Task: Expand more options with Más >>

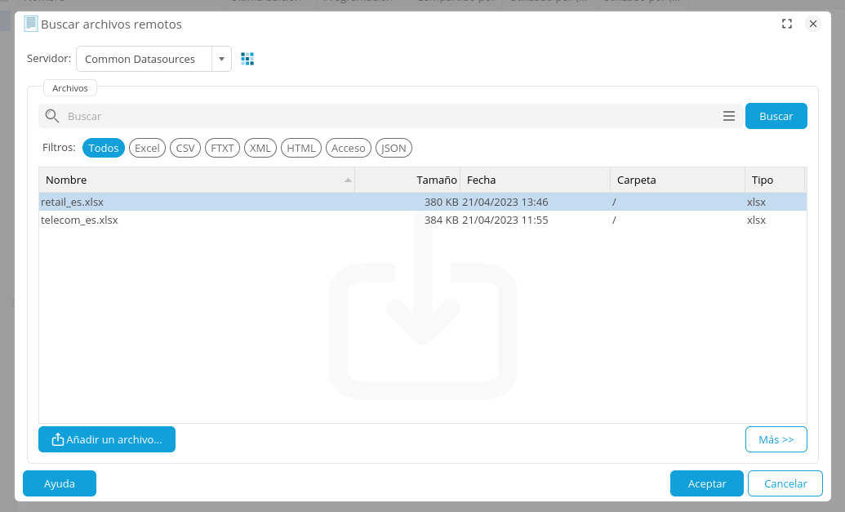Action: click(776, 439)
